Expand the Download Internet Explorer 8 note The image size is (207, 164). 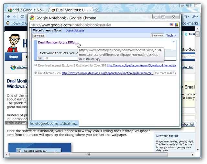35,65
